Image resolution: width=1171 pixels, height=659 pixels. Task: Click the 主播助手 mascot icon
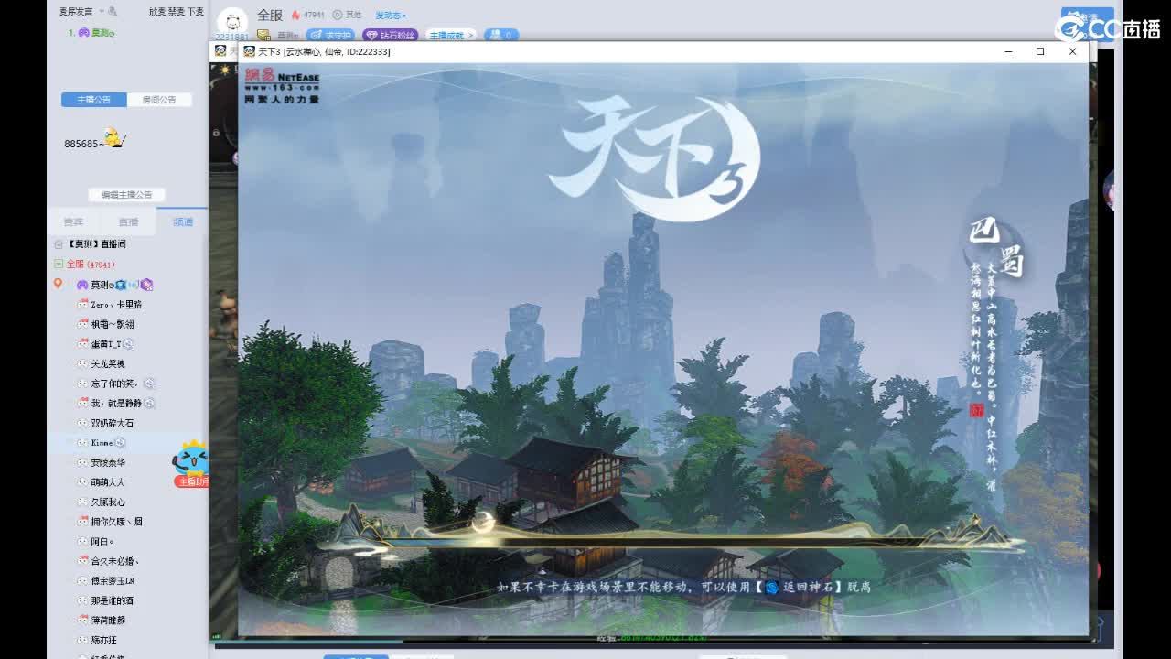tap(193, 462)
